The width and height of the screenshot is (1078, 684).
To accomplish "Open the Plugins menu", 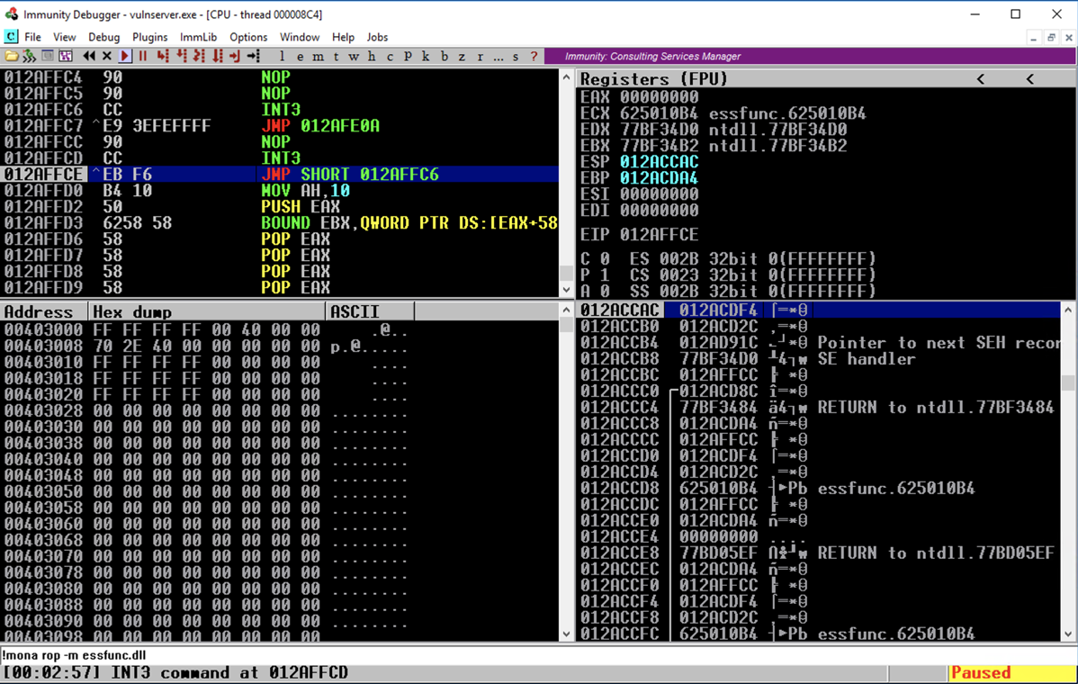I will [149, 37].
